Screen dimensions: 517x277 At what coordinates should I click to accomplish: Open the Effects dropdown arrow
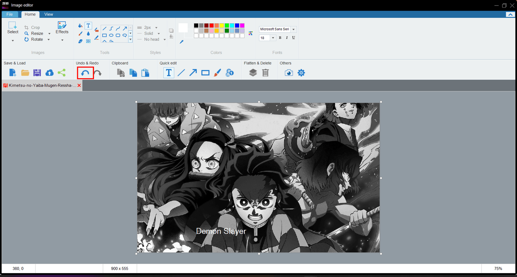pos(62,40)
